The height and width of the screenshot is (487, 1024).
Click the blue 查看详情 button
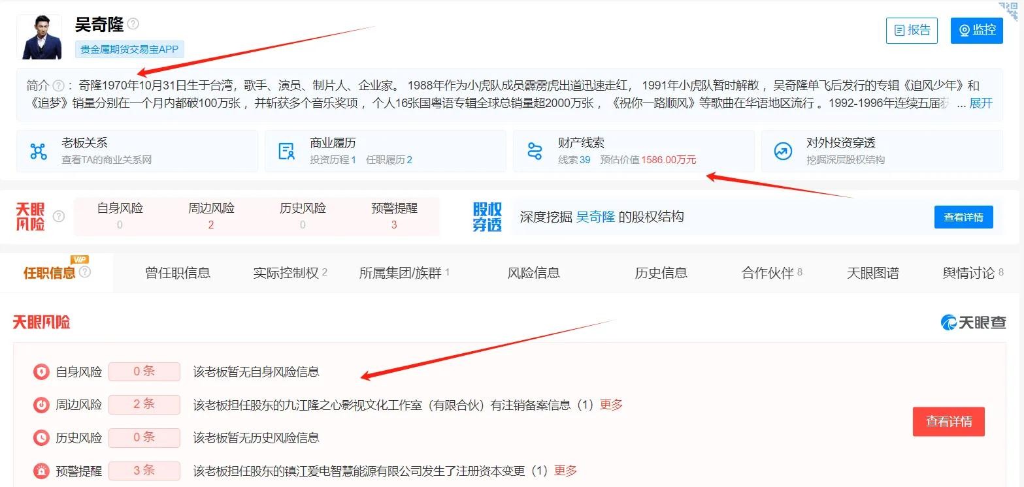(x=963, y=217)
